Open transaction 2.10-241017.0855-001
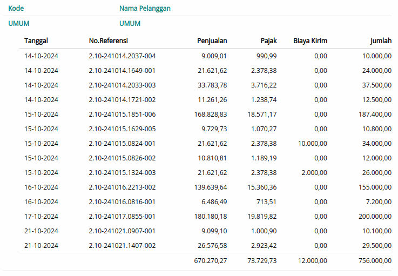Screen dimensions: 398x276 coord(122,216)
